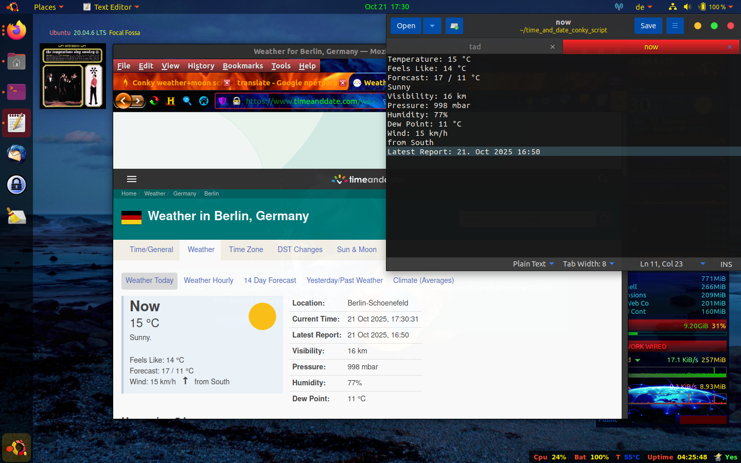741x463 pixels.
Task: Open the Tab Width: 8 dropdown
Action: 588,264
